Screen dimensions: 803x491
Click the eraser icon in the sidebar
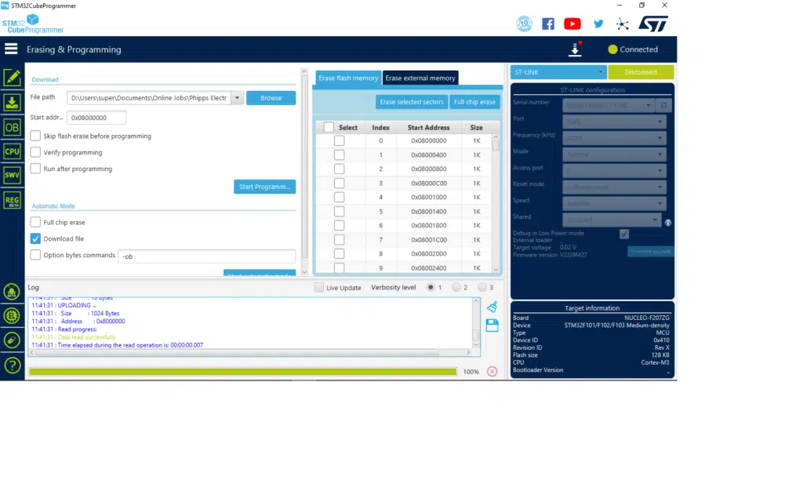(x=12, y=340)
